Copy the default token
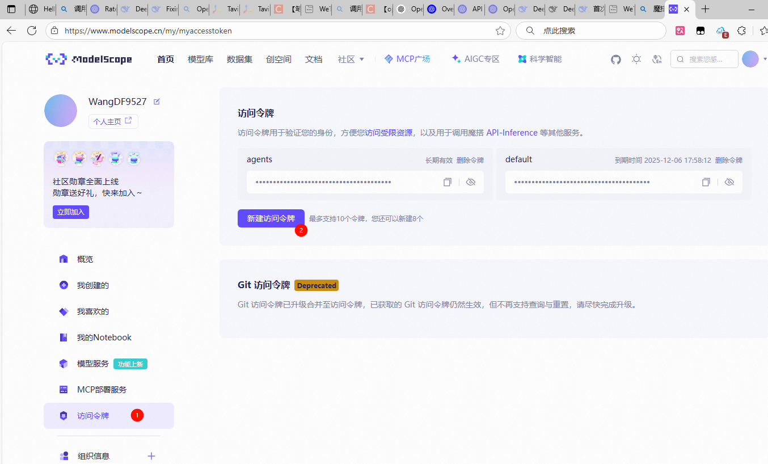This screenshot has width=768, height=464. [706, 182]
